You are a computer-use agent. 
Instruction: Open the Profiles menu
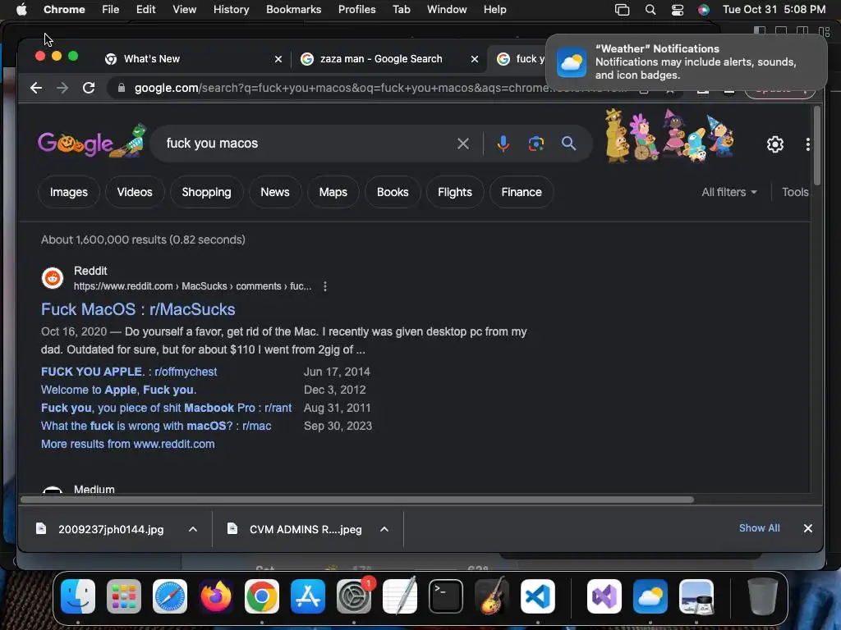pyautogui.click(x=356, y=10)
